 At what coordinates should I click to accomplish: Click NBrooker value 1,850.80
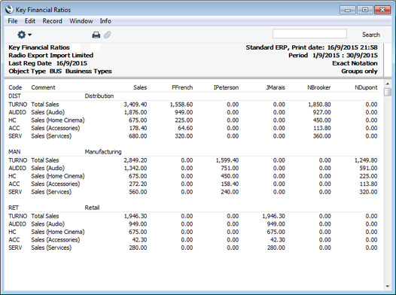tap(319, 105)
